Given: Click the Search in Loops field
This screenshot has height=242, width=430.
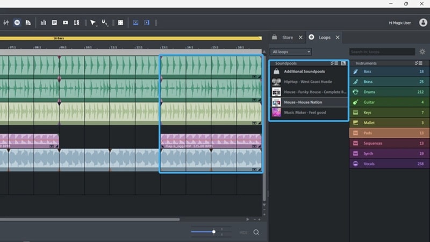Looking at the screenshot, I should (382, 52).
